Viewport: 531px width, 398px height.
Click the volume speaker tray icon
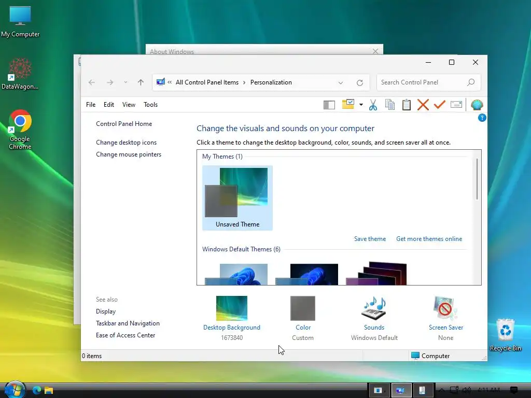pos(466,390)
